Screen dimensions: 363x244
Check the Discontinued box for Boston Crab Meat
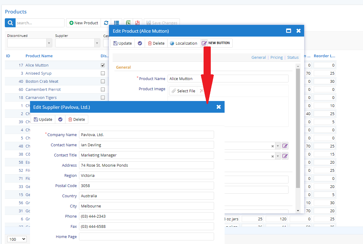(x=103, y=81)
